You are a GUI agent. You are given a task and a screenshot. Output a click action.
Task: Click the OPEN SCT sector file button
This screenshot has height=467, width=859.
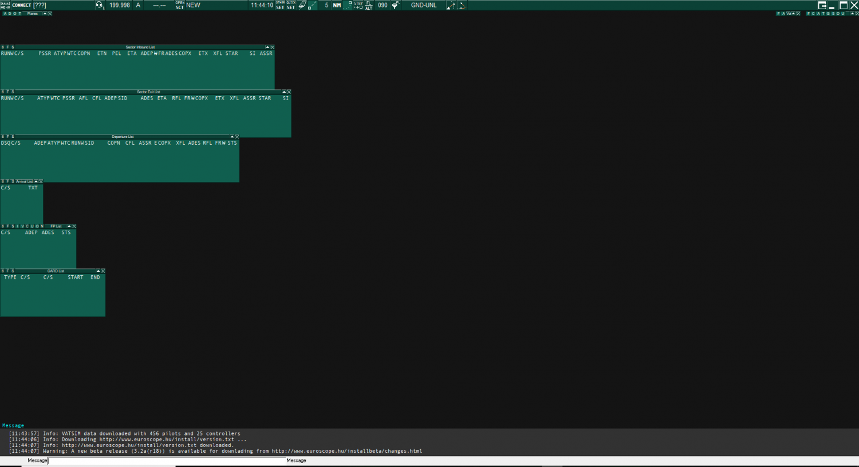pos(180,5)
